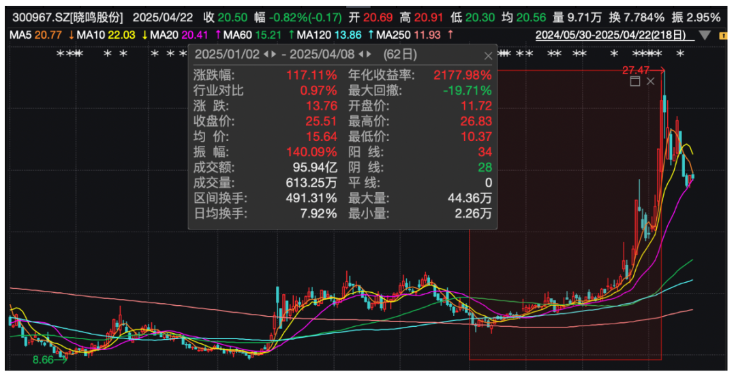736x378 pixels.
Task: Select the MA120 13.86 indicator label
Action: pyautogui.click(x=330, y=35)
